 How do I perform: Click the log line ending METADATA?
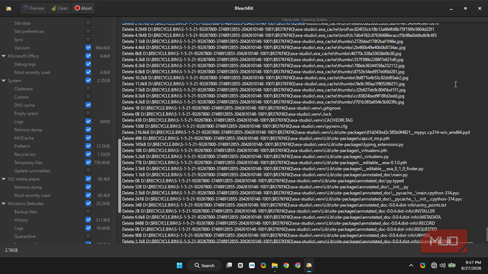click(281, 217)
